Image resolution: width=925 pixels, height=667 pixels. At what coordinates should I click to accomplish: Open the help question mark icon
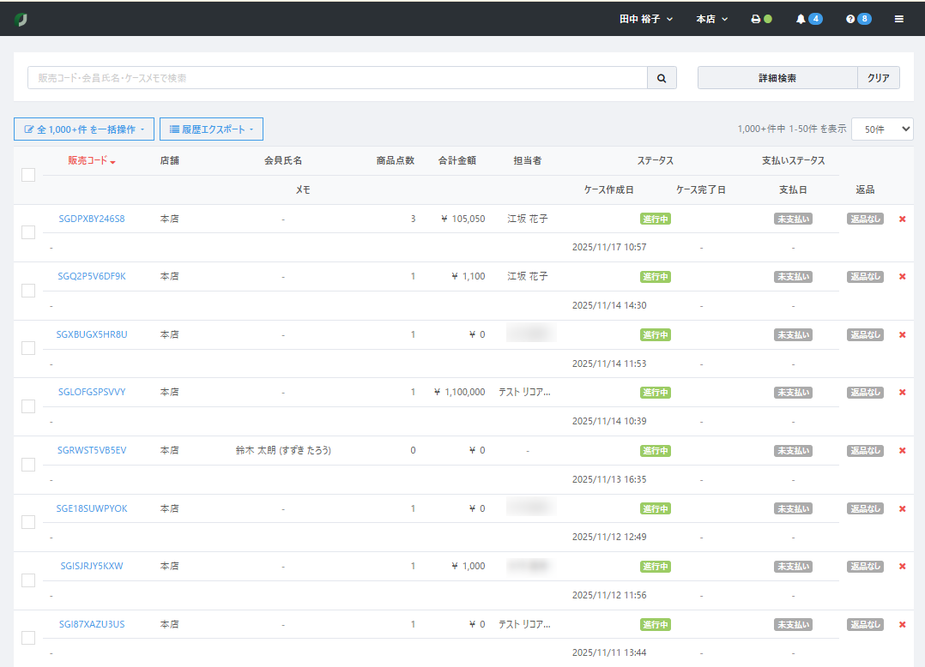(850, 19)
